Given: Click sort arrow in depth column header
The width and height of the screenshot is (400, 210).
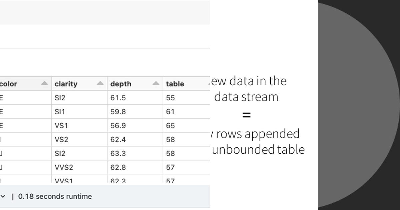Looking at the screenshot, I should 156,84.
